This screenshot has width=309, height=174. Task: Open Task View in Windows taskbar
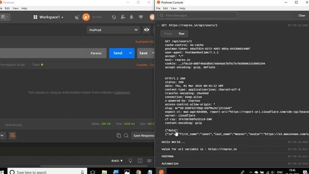click(93, 172)
